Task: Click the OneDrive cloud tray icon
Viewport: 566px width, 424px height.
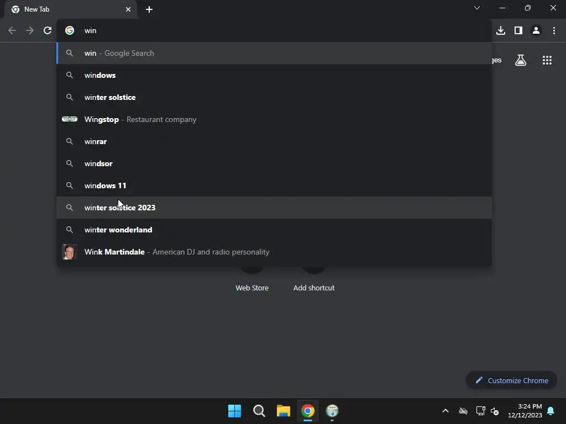Action: pos(463,411)
